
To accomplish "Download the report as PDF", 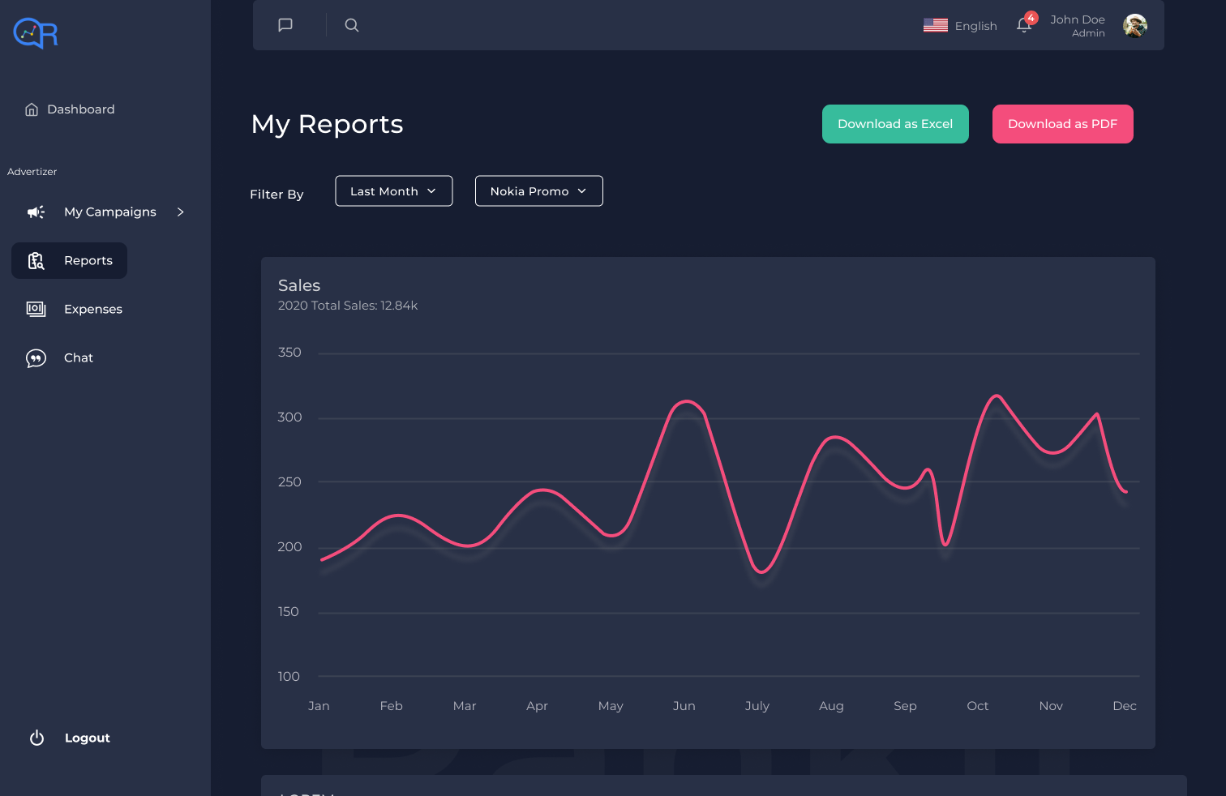I will [1062, 124].
